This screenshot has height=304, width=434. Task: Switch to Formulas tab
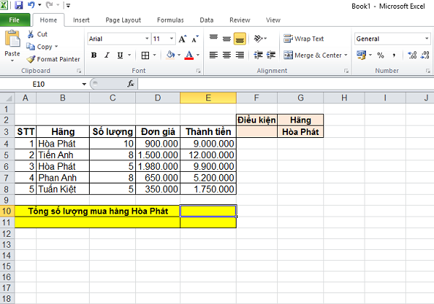click(170, 20)
